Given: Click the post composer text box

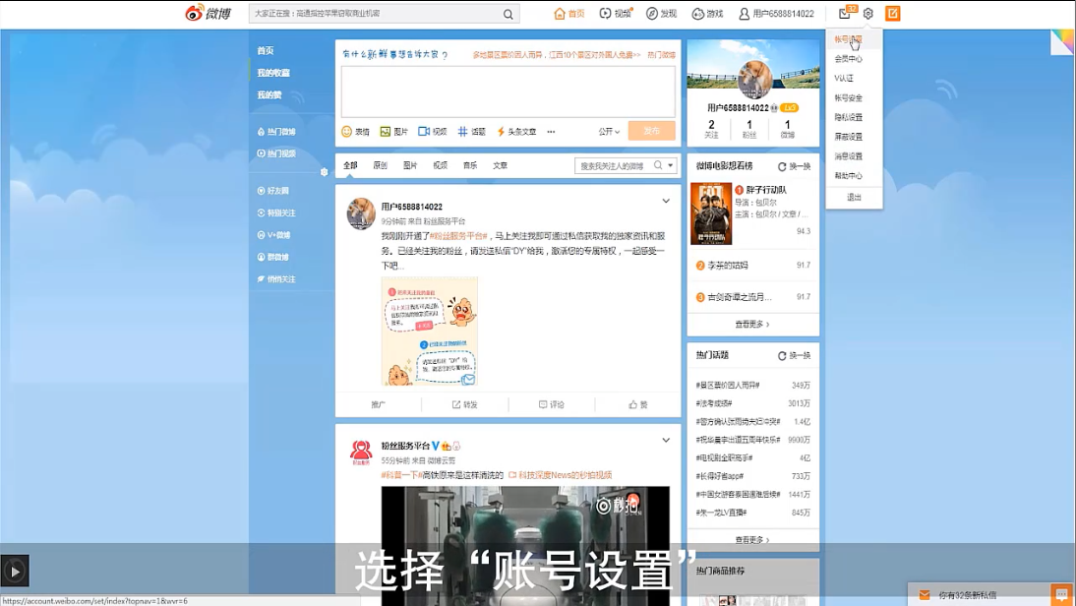Looking at the screenshot, I should (x=508, y=91).
